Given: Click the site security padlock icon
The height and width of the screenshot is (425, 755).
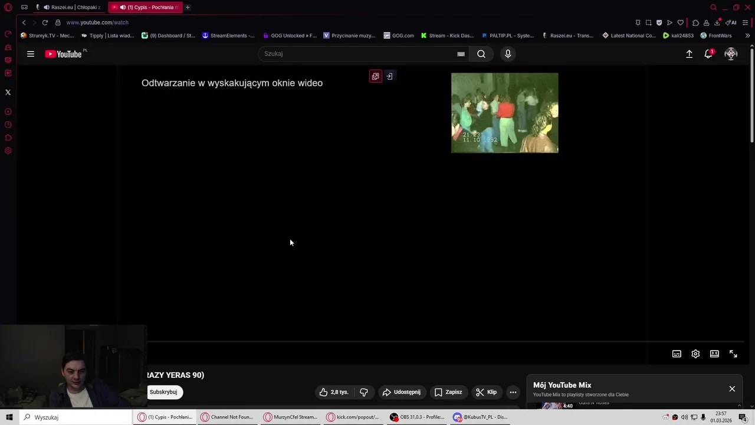Looking at the screenshot, I should tap(58, 22).
